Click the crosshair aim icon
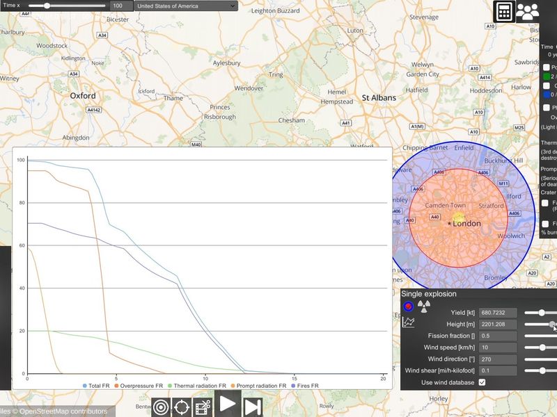557x417 pixels. (182, 407)
